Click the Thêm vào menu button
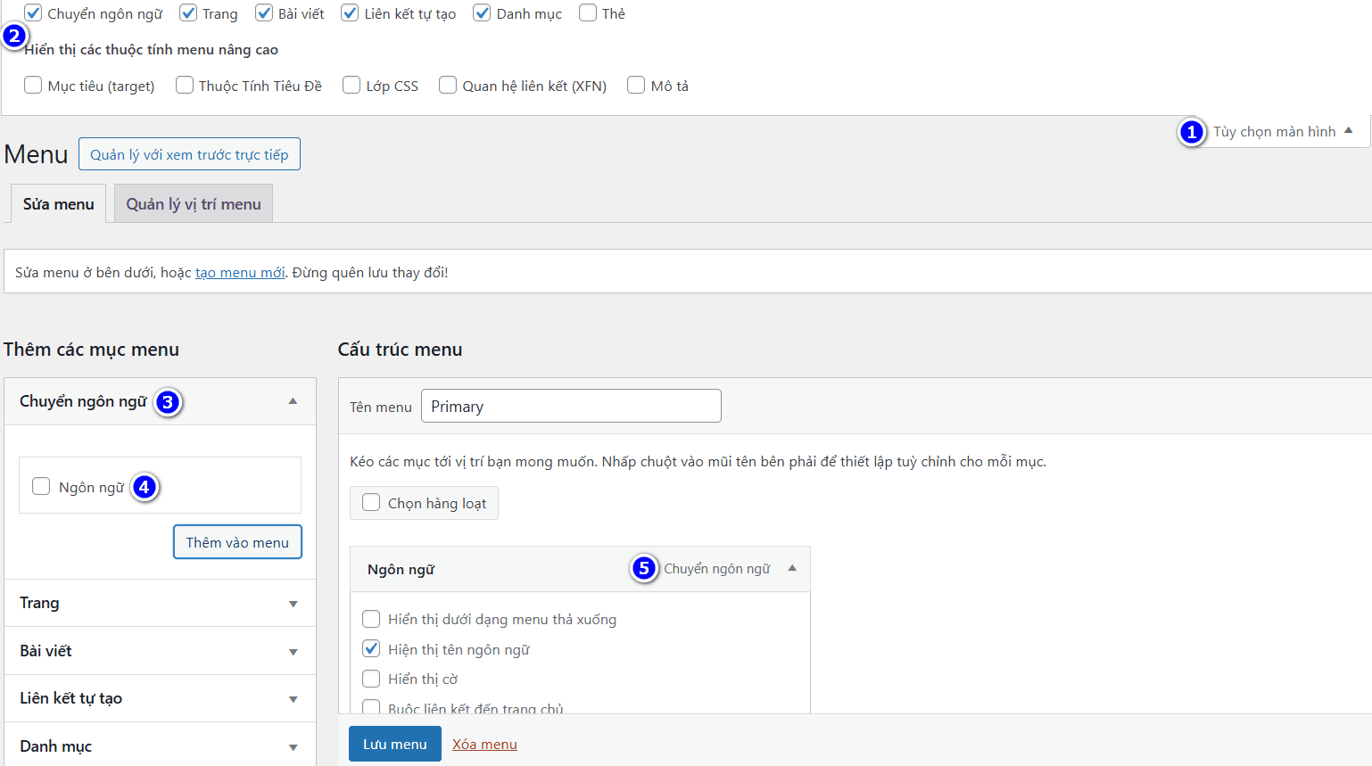 click(237, 542)
